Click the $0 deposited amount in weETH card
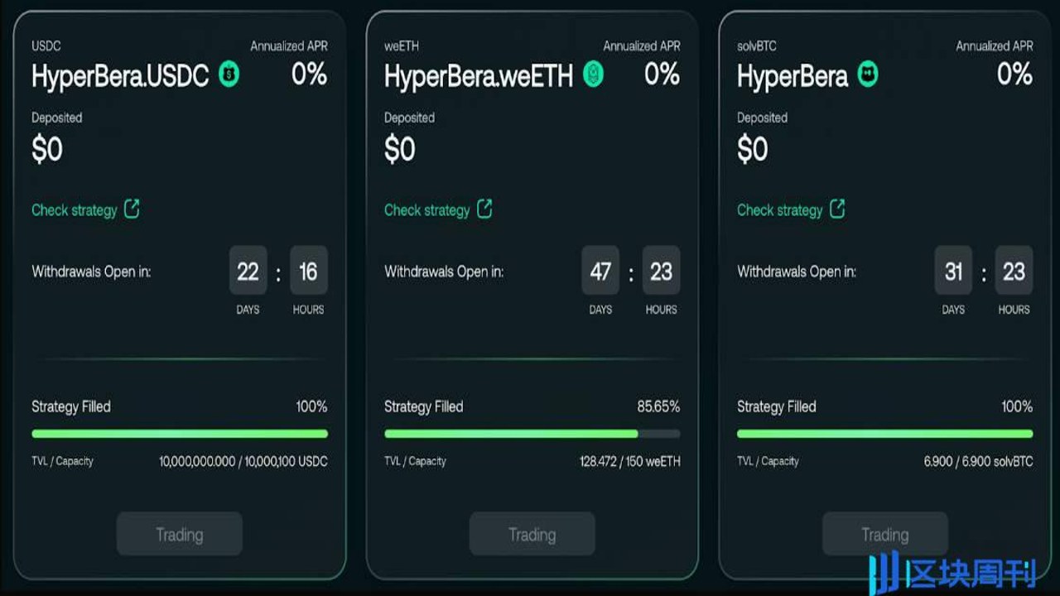 click(x=400, y=150)
